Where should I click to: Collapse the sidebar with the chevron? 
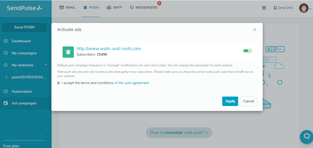(48, 135)
